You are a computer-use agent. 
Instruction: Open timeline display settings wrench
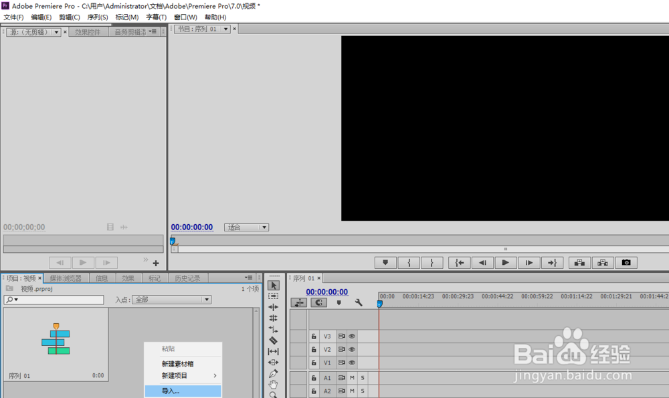pos(359,302)
